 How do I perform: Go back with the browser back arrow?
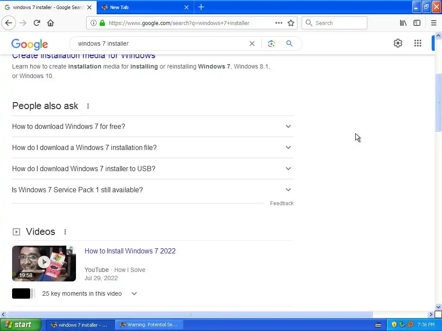coord(9,23)
